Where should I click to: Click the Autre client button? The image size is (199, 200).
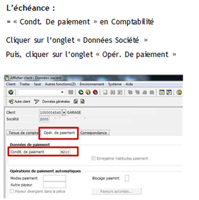19,102
